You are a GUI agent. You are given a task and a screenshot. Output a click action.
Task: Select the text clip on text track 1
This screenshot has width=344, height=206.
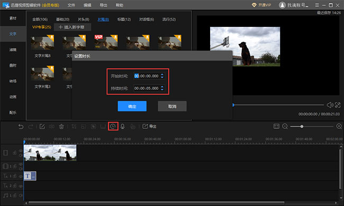point(30,176)
